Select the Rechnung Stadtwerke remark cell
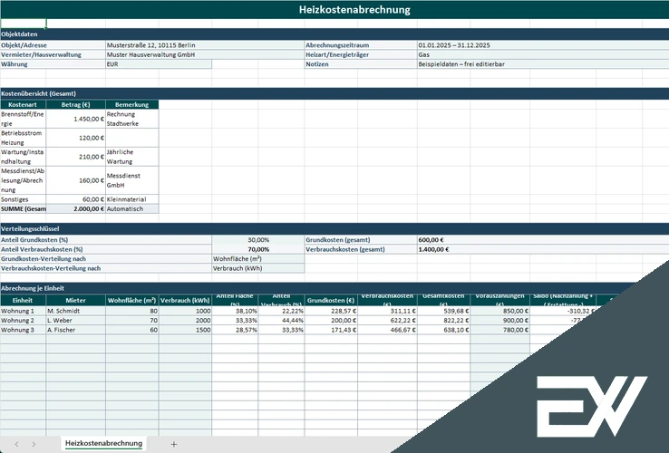The width and height of the screenshot is (669, 453). pyautogui.click(x=131, y=119)
